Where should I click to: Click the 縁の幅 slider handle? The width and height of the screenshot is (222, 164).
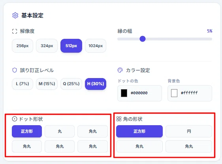coord(143,39)
